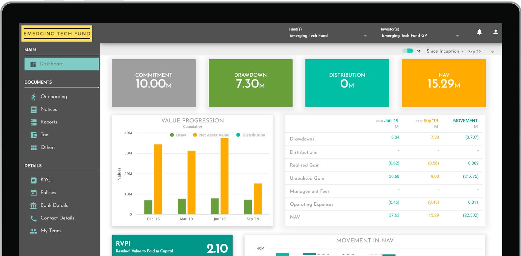Toggle Net Asset Value legend series

(211, 135)
